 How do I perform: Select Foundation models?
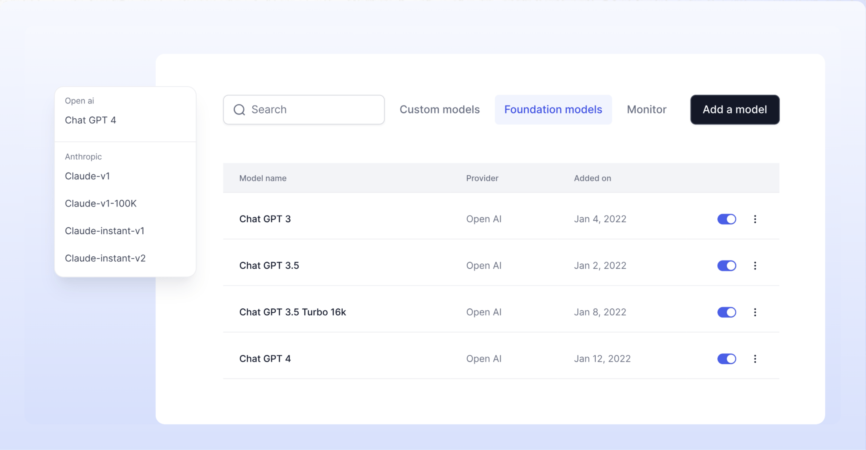(x=553, y=110)
